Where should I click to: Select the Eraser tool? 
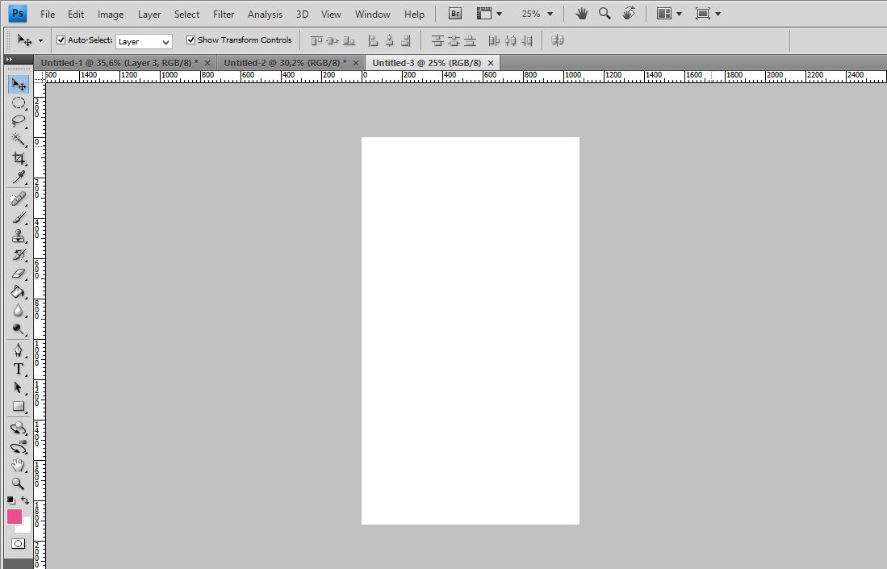19,274
